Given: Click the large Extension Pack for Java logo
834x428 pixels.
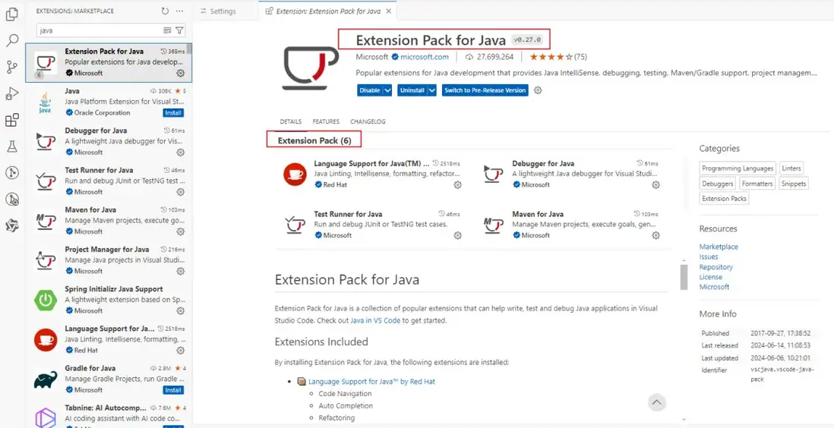Looking at the screenshot, I should click(310, 68).
